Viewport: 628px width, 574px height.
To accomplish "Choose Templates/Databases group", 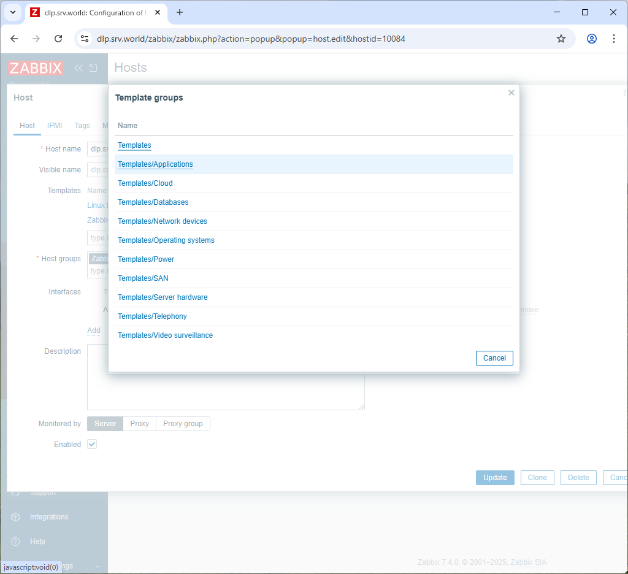I will 153,202.
